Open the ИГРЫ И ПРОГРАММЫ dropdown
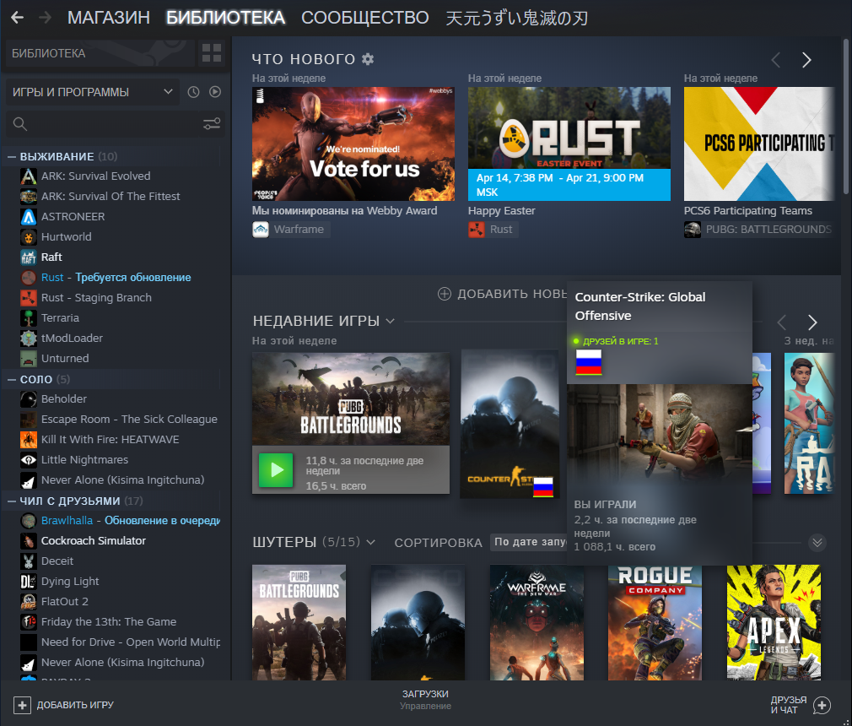Screen dimensions: 852x726 pos(93,92)
